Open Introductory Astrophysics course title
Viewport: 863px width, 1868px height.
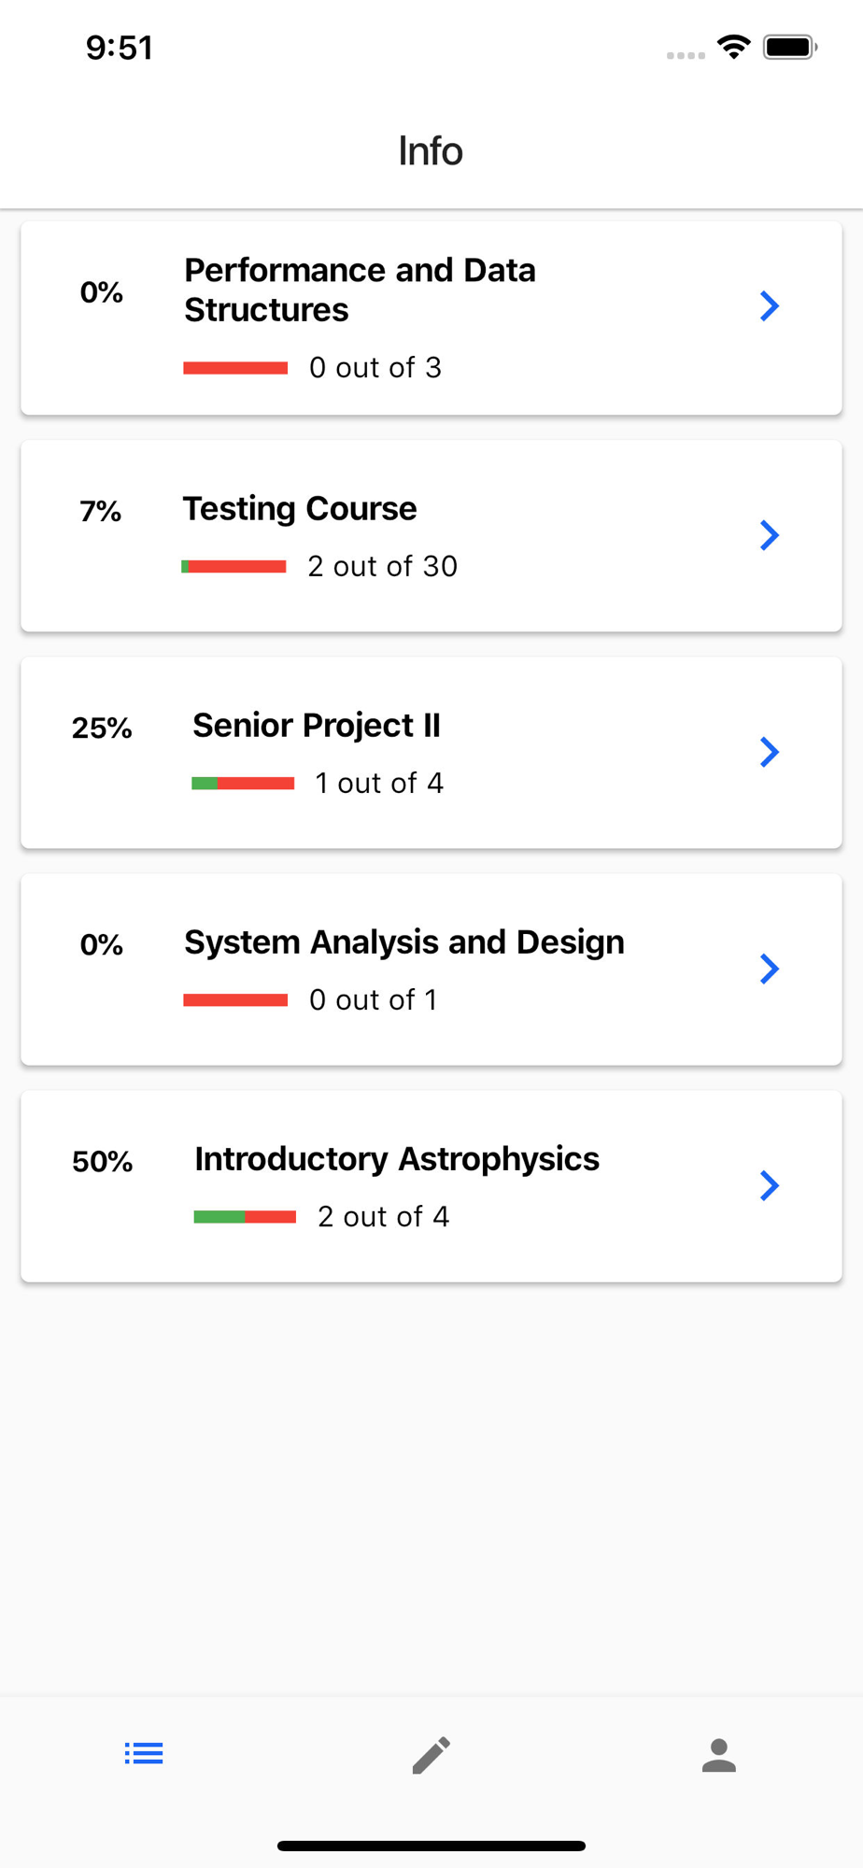click(397, 1159)
